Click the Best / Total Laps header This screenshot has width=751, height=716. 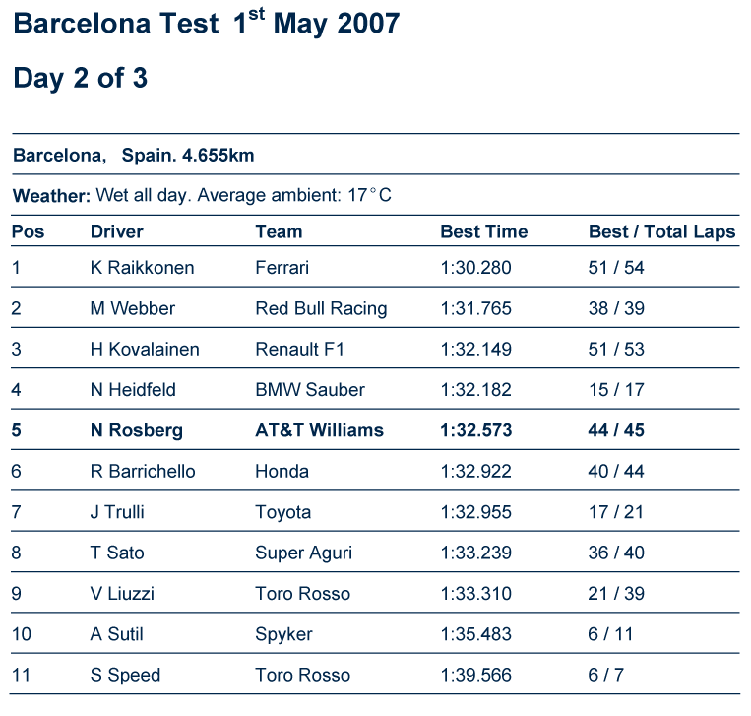click(661, 232)
